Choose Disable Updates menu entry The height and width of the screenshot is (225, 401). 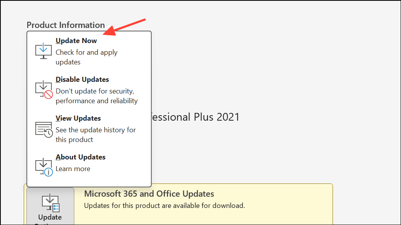pos(89,90)
